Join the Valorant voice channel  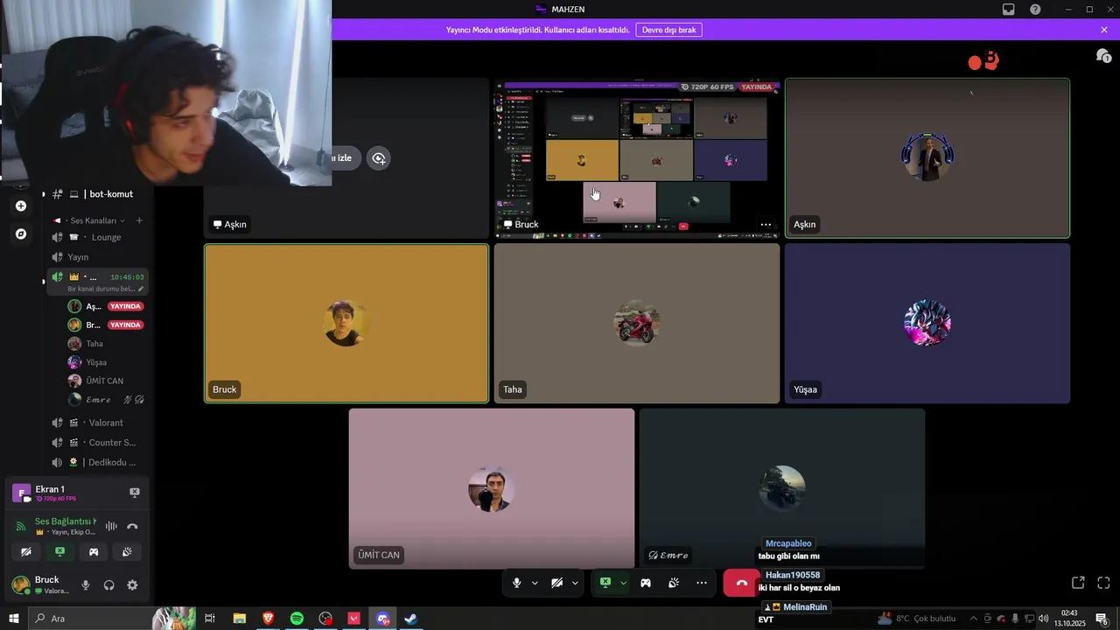[x=98, y=423]
